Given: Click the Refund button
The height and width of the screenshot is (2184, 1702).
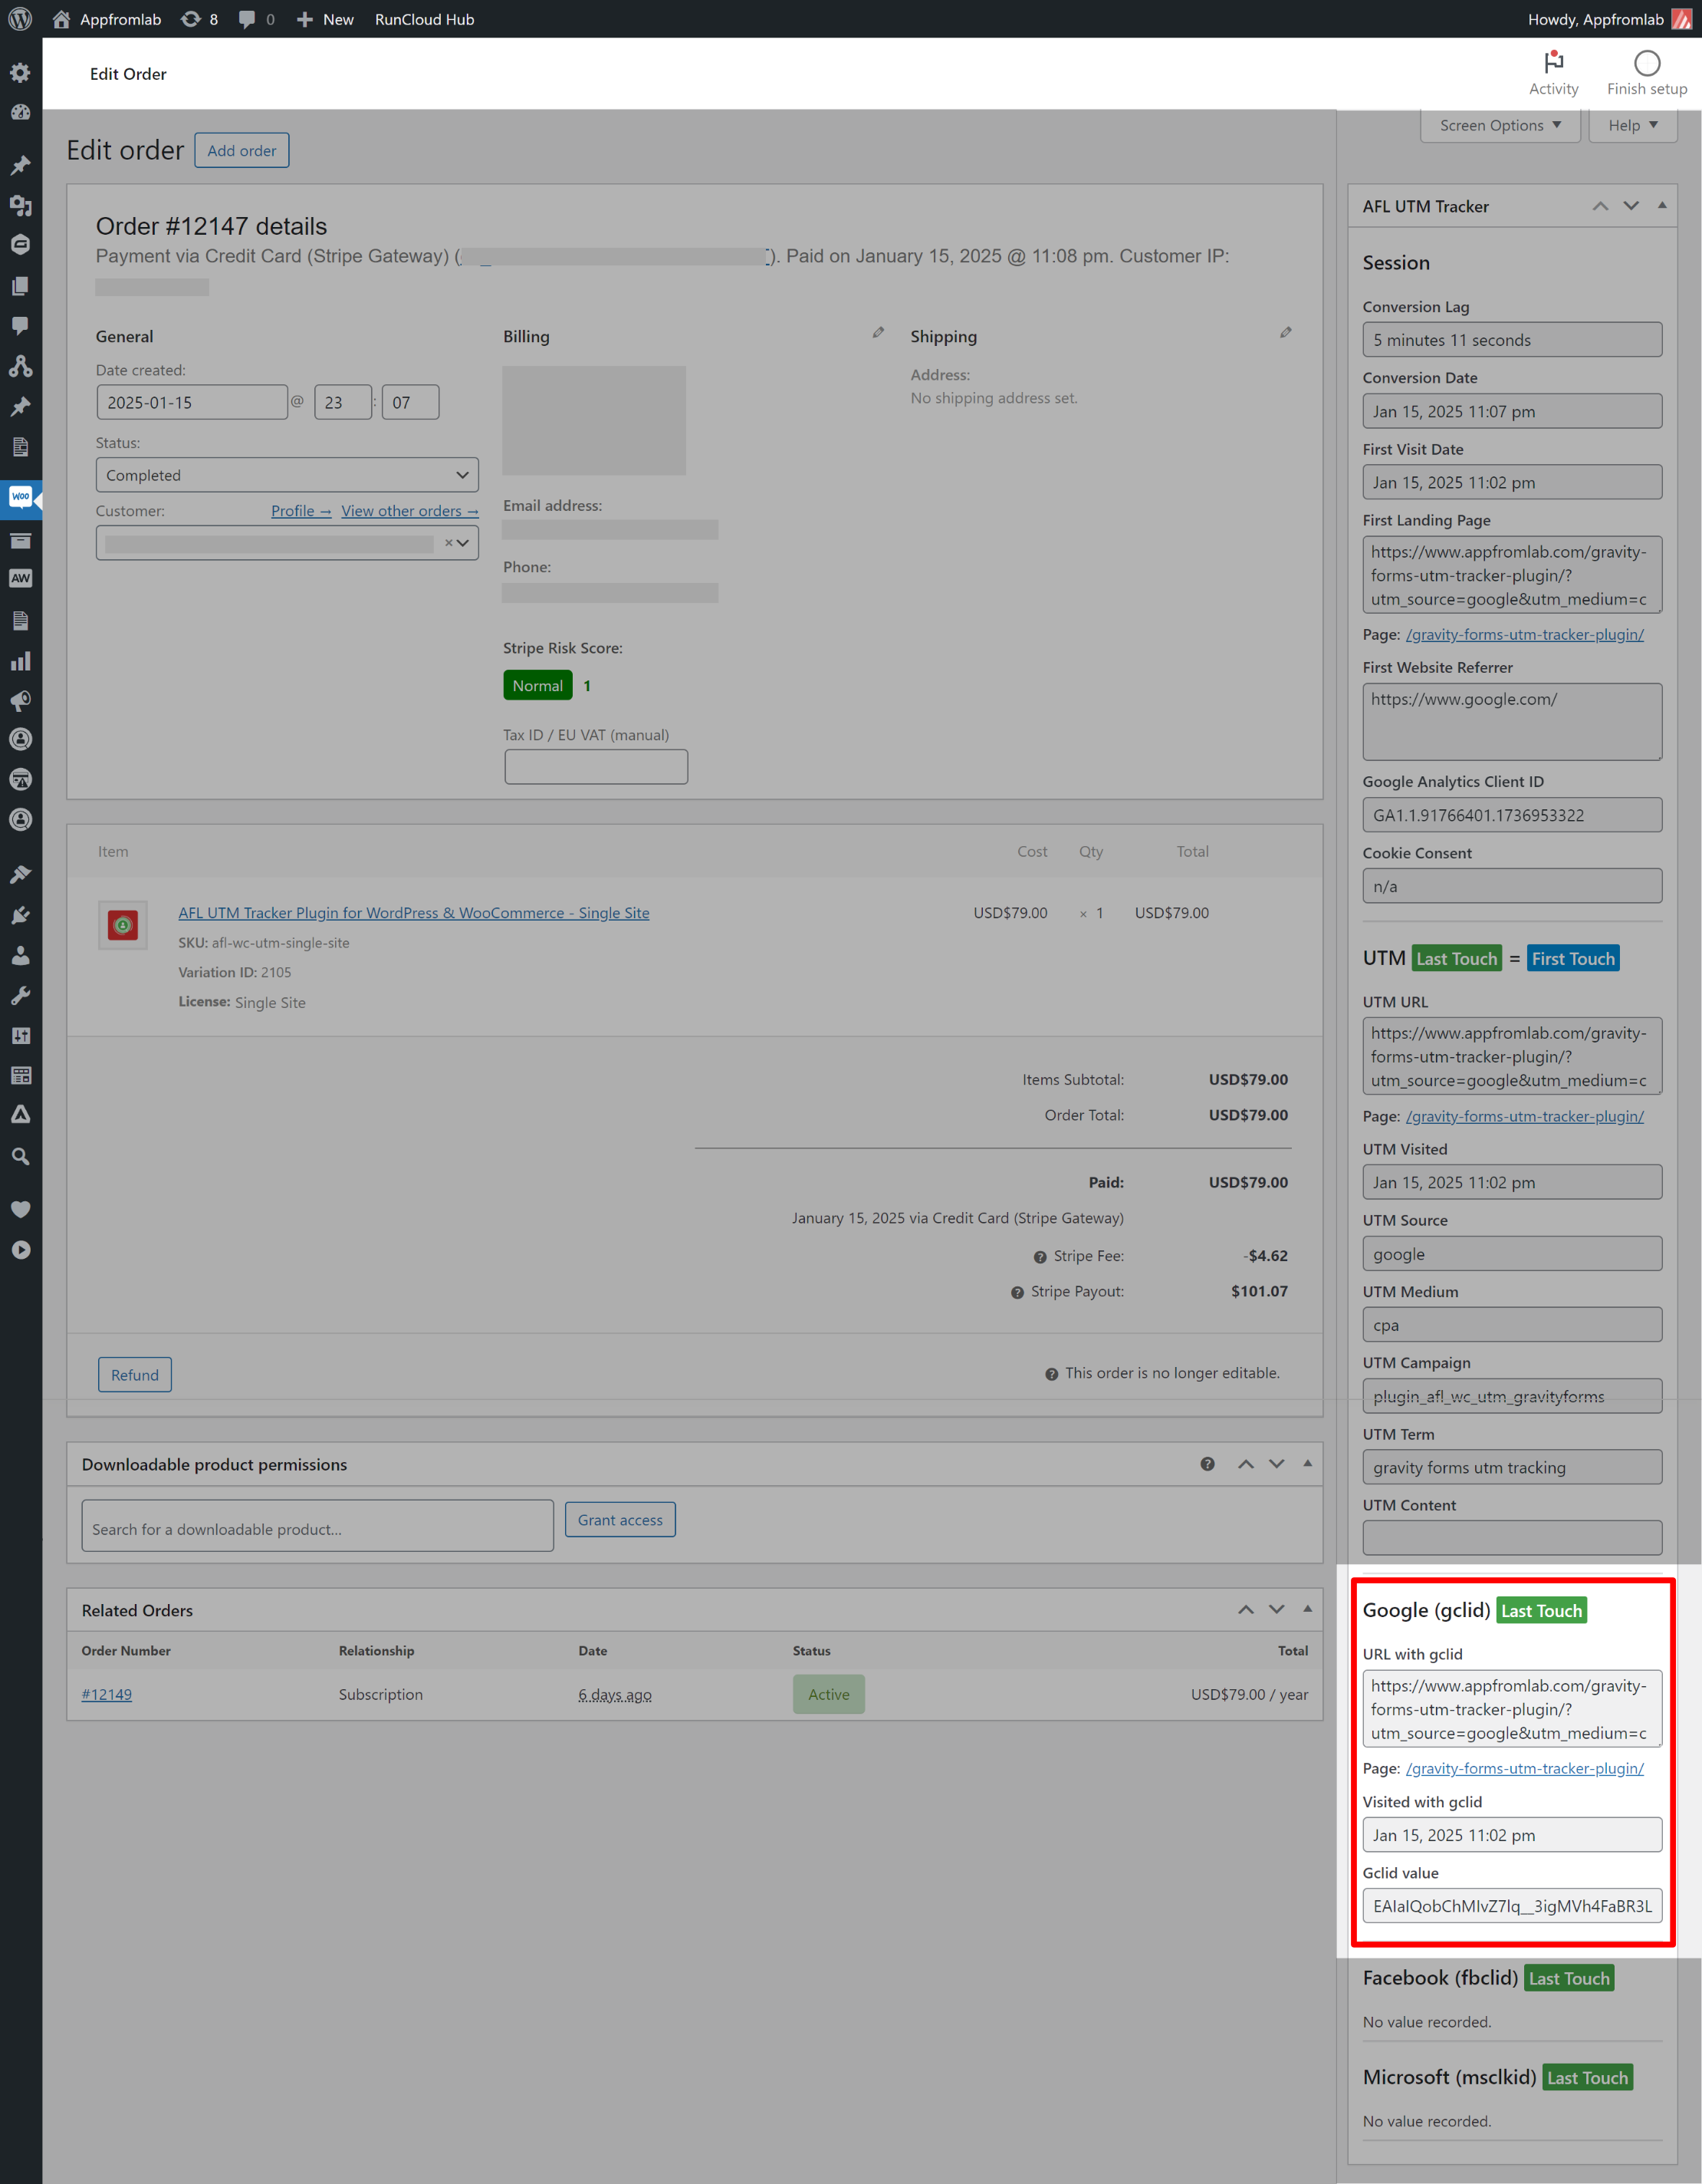Looking at the screenshot, I should click(135, 1375).
